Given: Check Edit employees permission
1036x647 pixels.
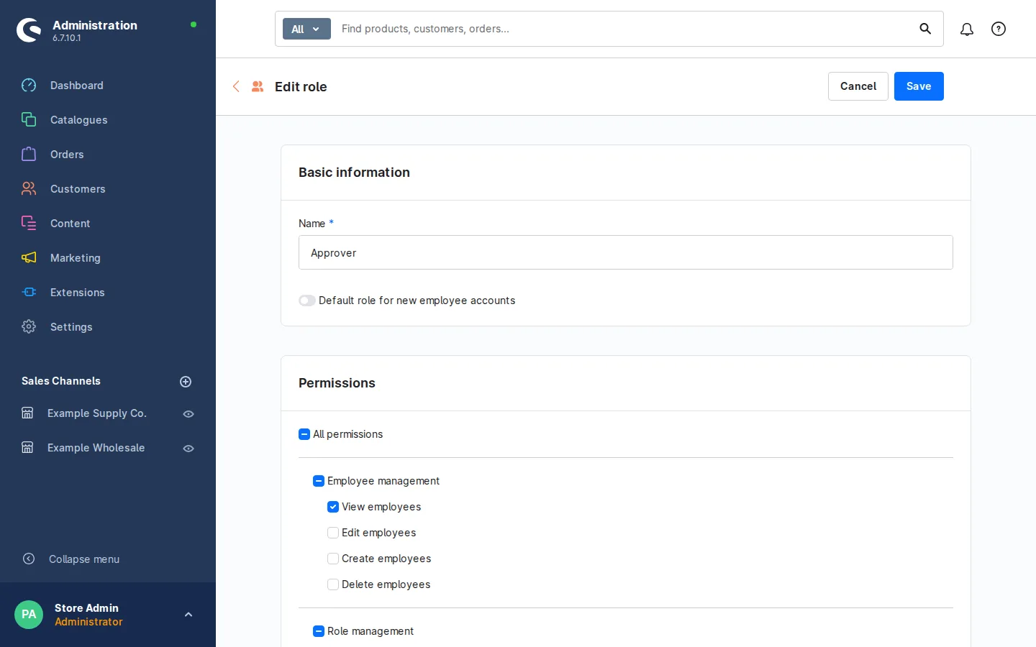Looking at the screenshot, I should click(x=333, y=533).
